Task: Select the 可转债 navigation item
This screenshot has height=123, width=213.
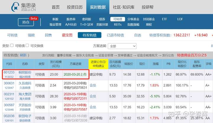Action: 118,19
